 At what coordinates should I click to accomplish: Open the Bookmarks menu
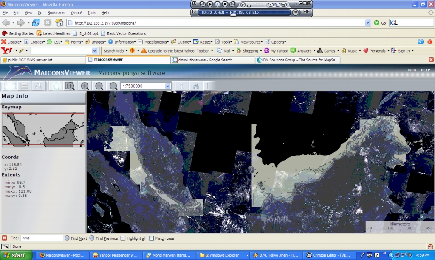pos(56,12)
